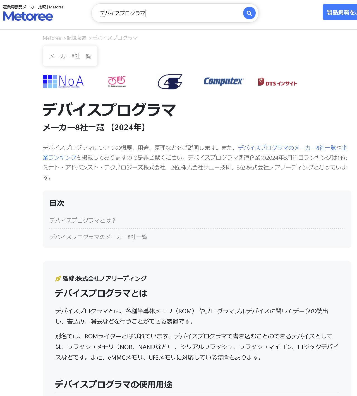This screenshot has width=357, height=396.
Task: Click the デバイスプログラマ main page heading
Action: pos(109,110)
